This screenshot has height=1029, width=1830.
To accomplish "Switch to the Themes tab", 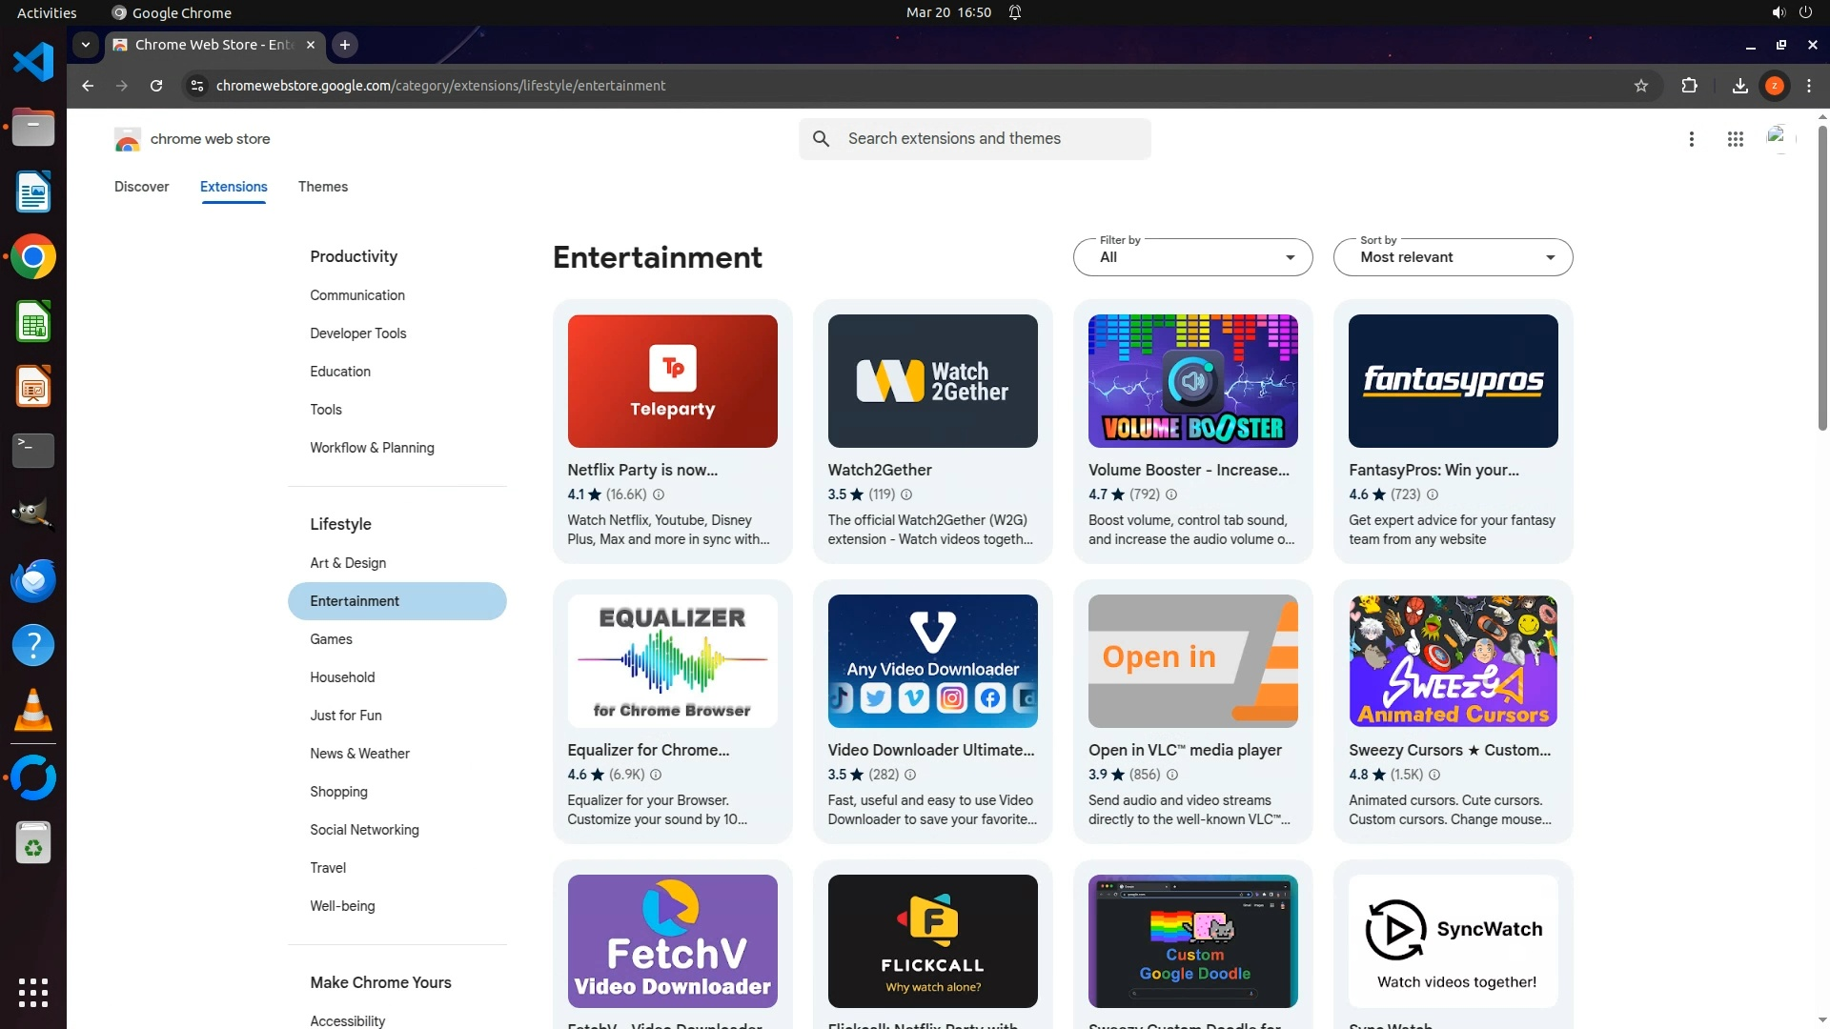I will pyautogui.click(x=322, y=187).
